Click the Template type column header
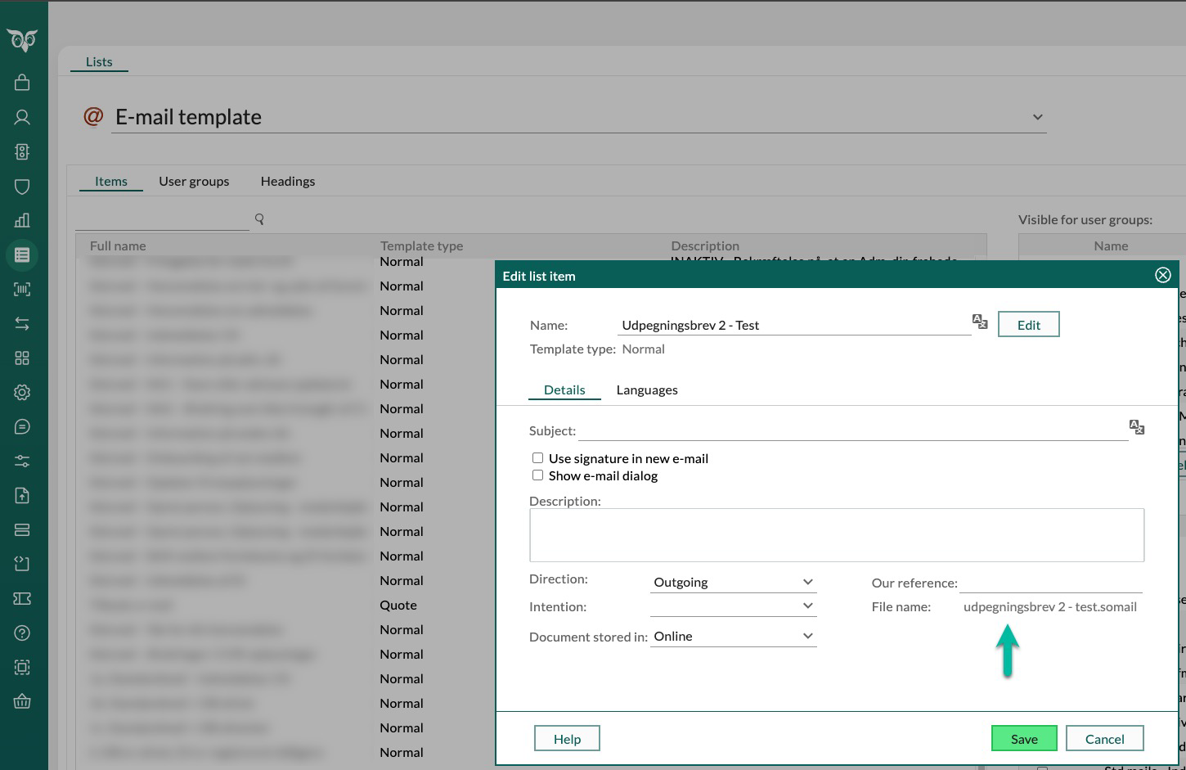Viewport: 1186px width, 770px height. point(421,245)
